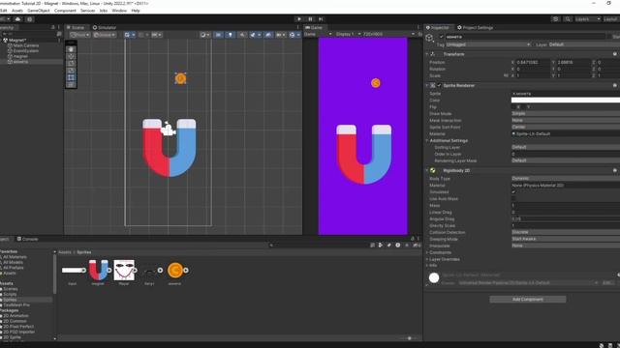The height and width of the screenshot is (348, 620).
Task: Switch to the Simulator tab
Action: click(x=105, y=28)
